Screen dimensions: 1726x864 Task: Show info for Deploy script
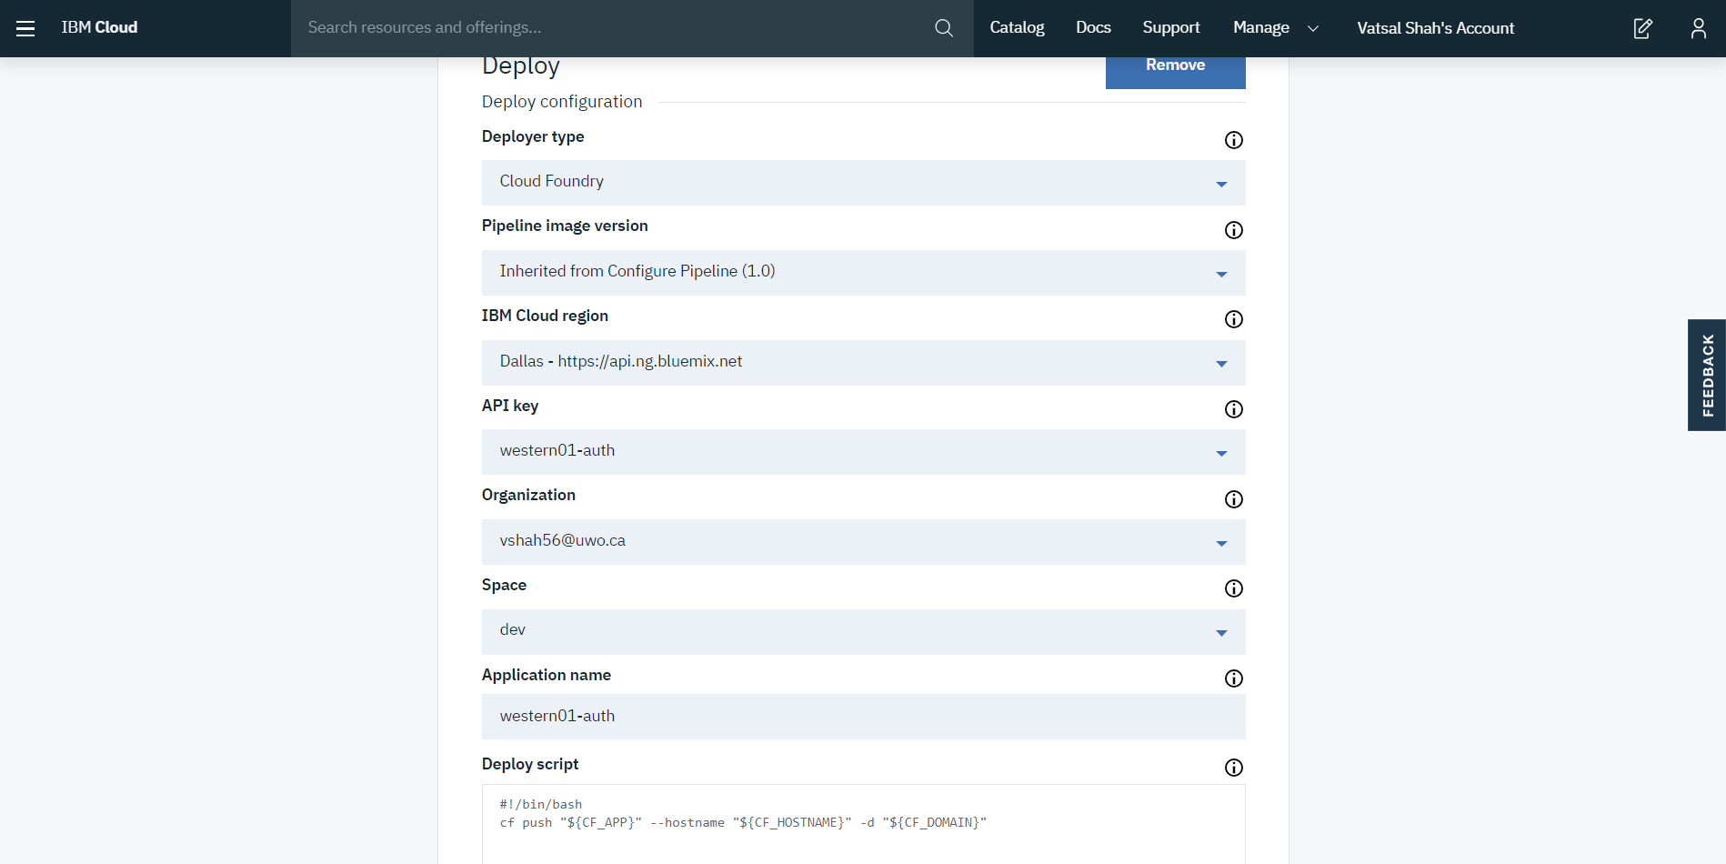click(1233, 768)
